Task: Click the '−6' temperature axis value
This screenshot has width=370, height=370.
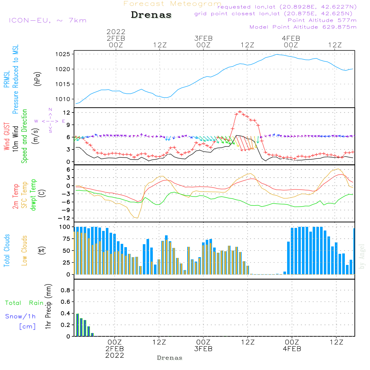Action: [x=66, y=202]
